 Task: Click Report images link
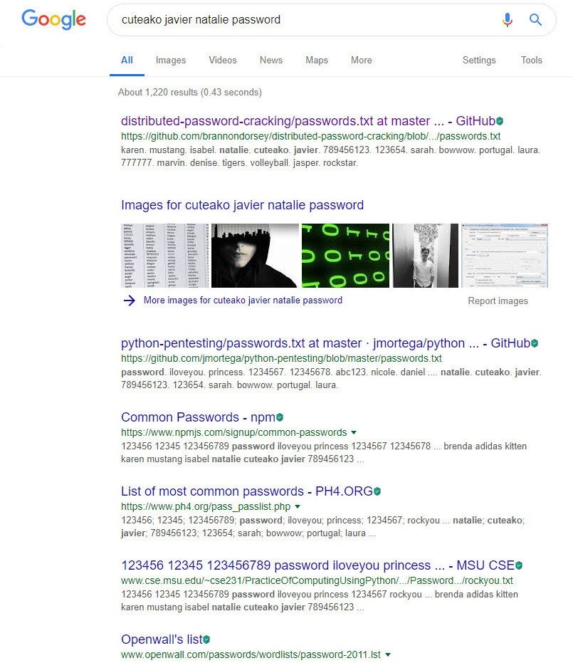[498, 301]
